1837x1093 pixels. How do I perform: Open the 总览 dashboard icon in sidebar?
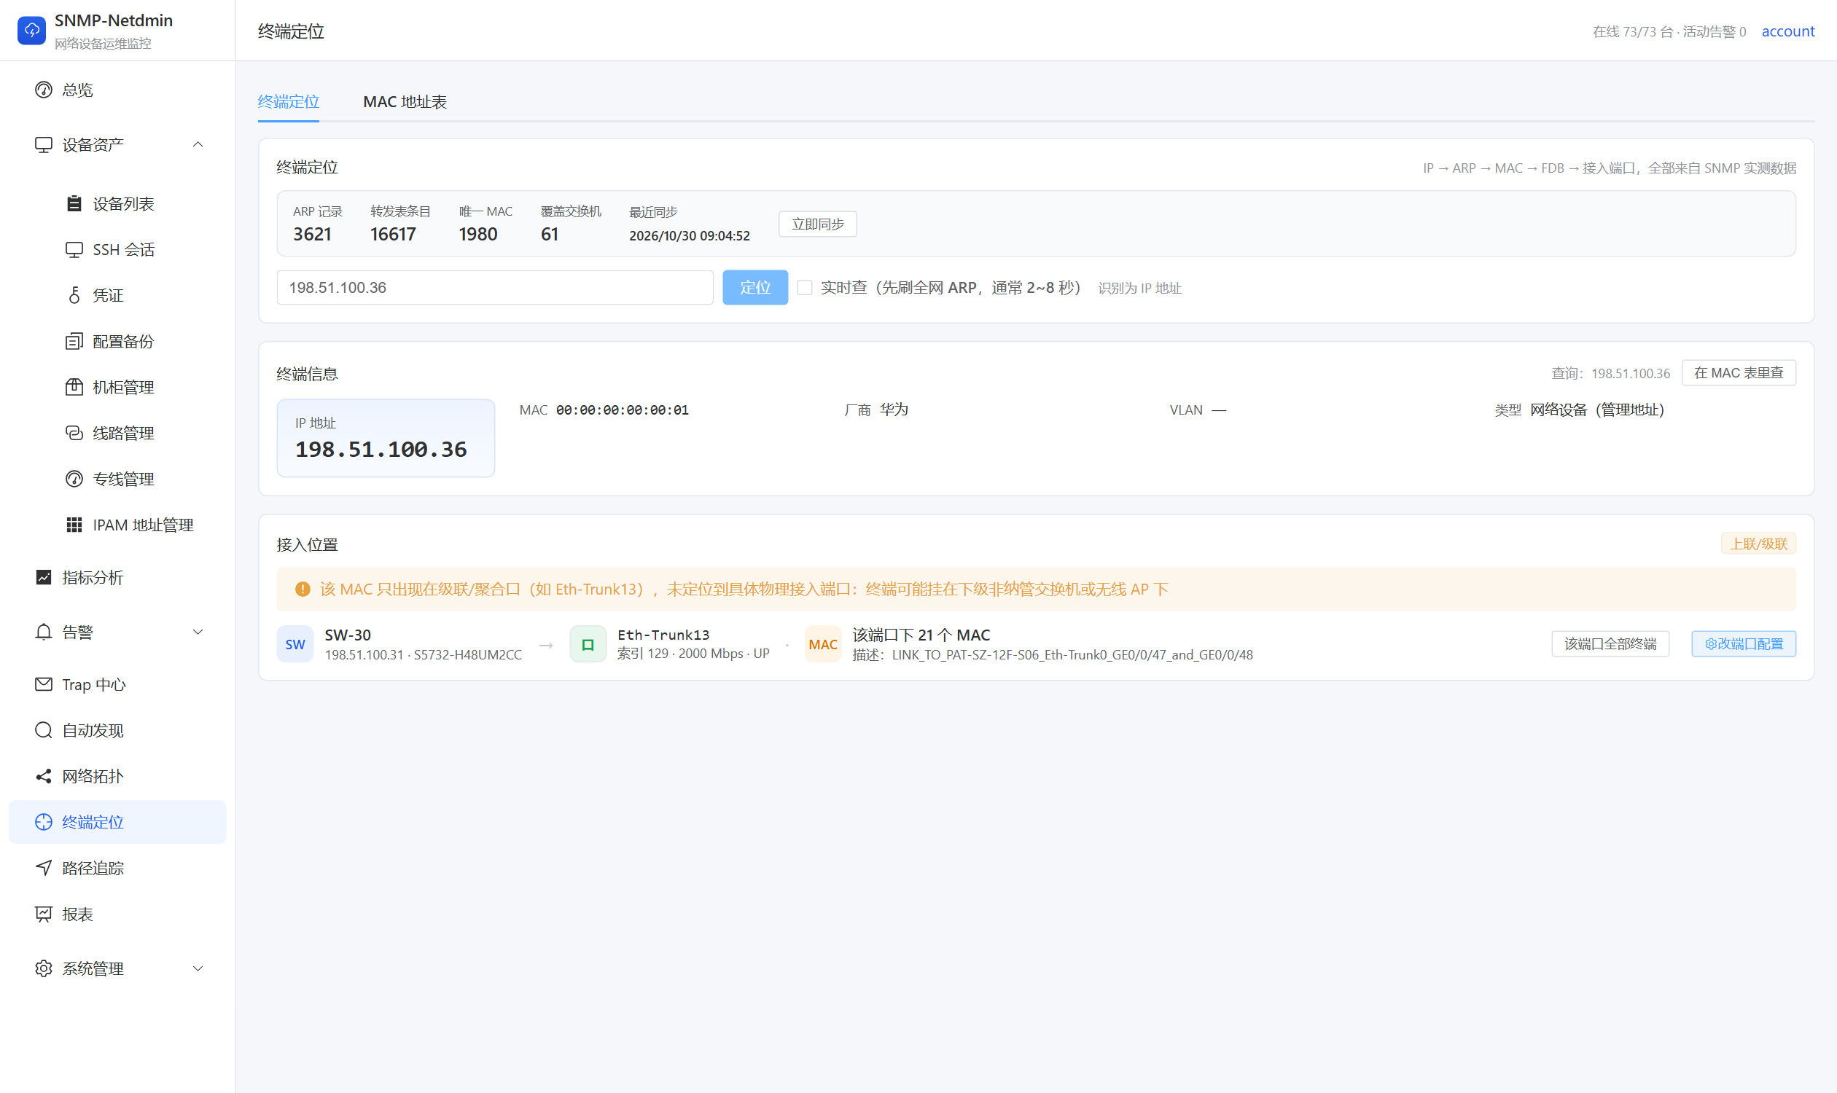(x=44, y=90)
